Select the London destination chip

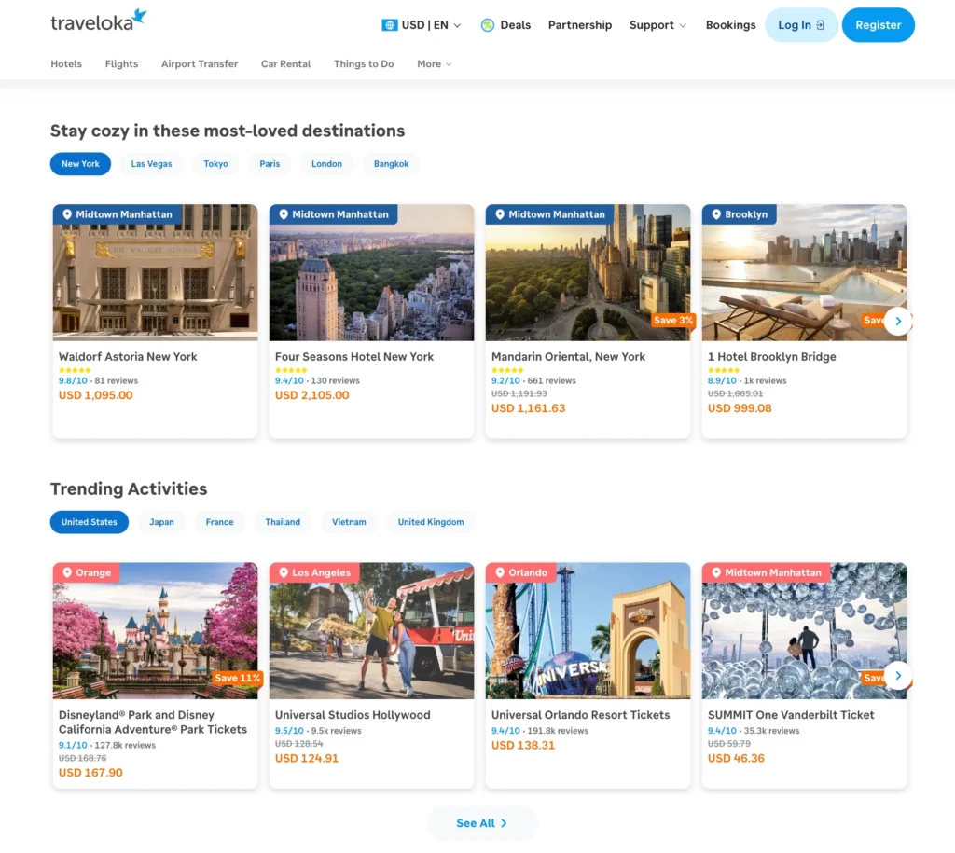click(x=326, y=164)
